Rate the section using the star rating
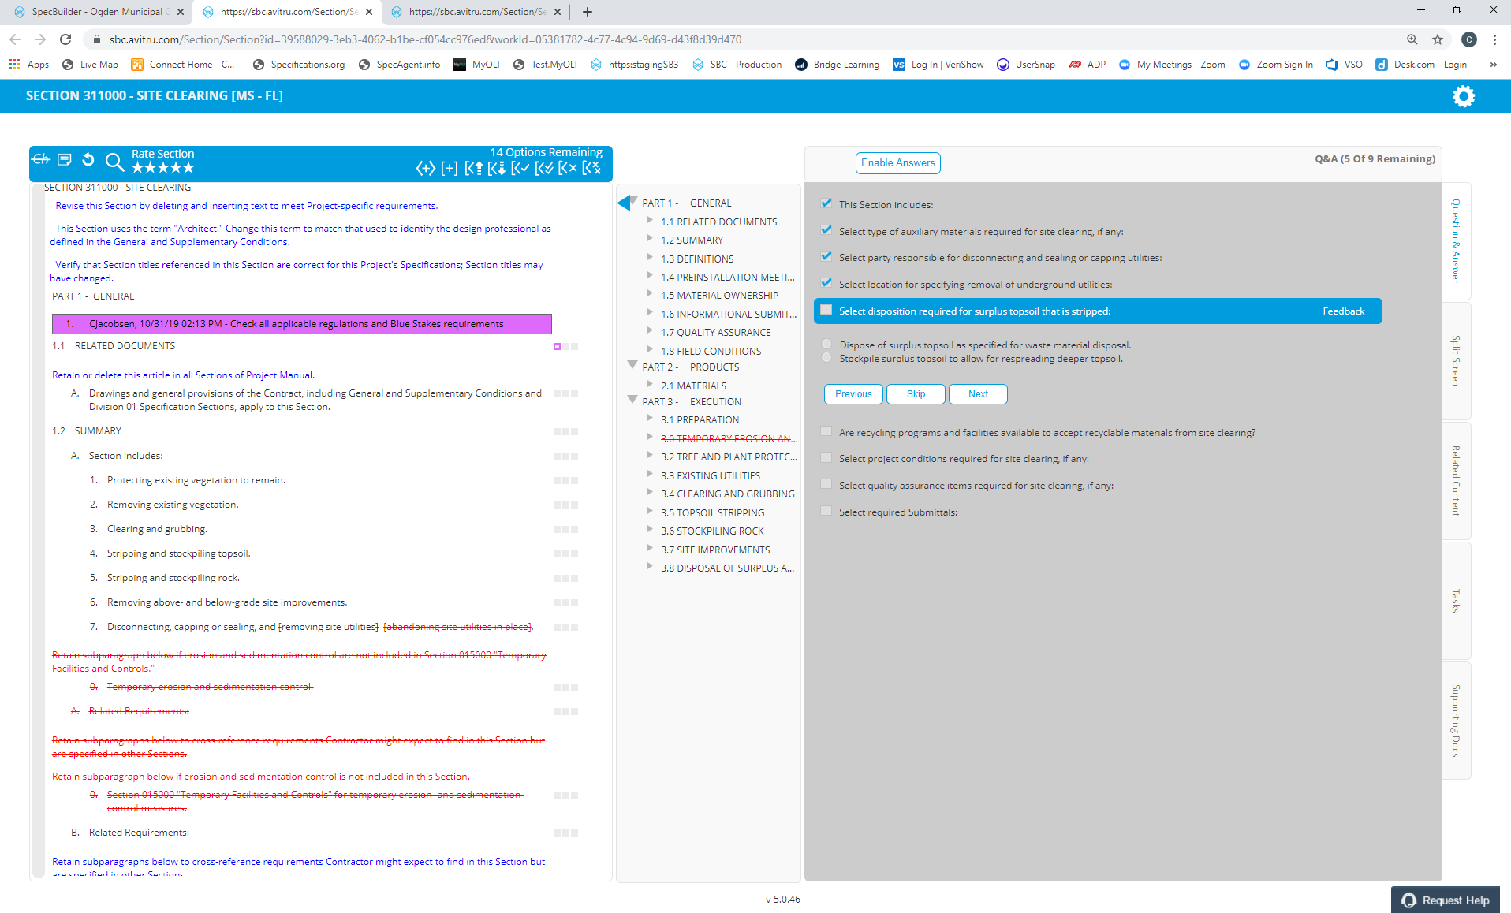 pos(162,167)
